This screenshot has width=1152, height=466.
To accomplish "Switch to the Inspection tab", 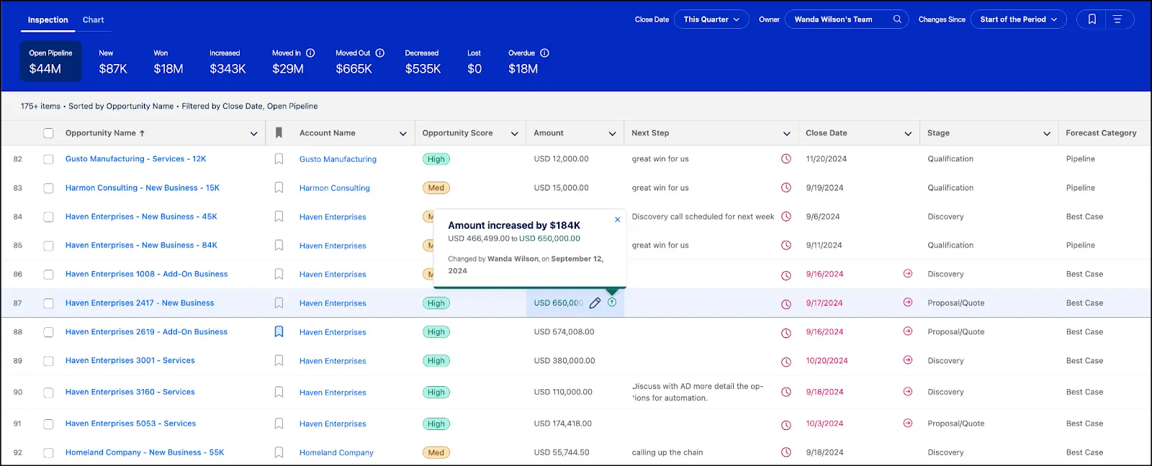I will tap(48, 20).
